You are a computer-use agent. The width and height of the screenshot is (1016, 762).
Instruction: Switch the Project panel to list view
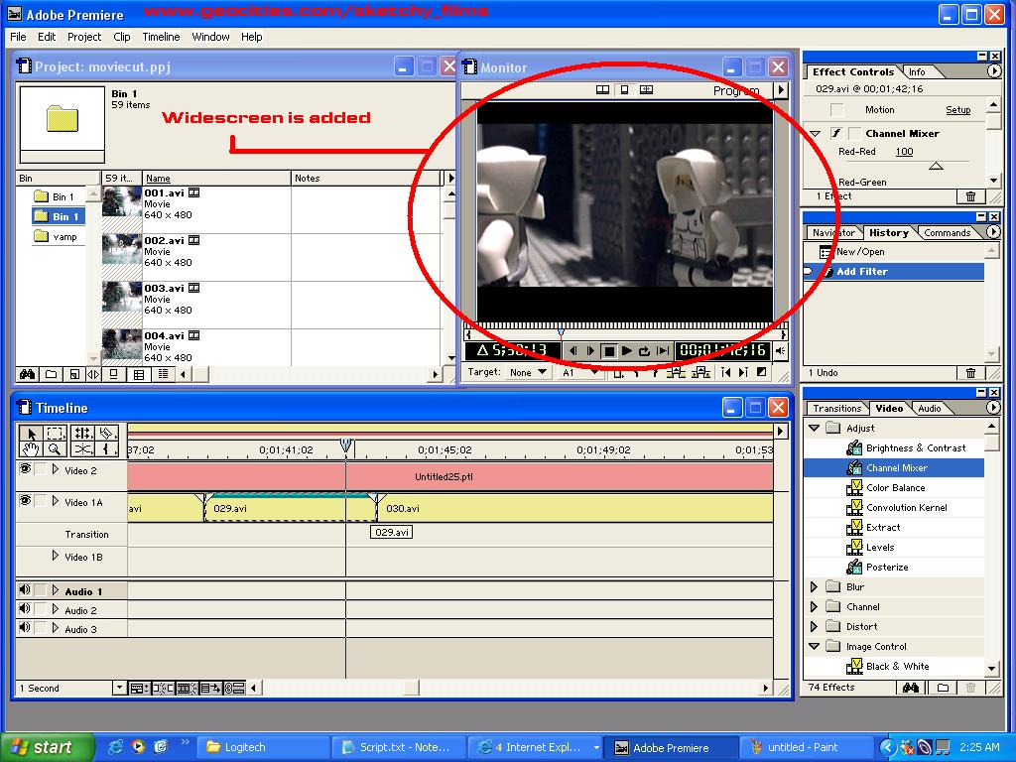point(164,374)
